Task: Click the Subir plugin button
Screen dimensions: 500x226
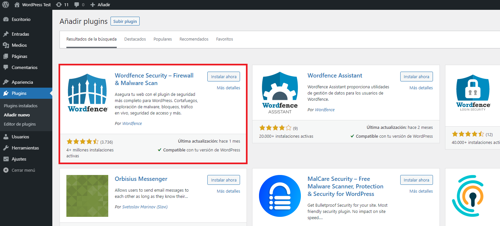Action: coord(125,21)
